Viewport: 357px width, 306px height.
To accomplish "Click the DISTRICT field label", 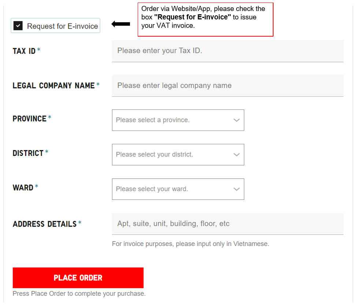I will (x=28, y=153).
